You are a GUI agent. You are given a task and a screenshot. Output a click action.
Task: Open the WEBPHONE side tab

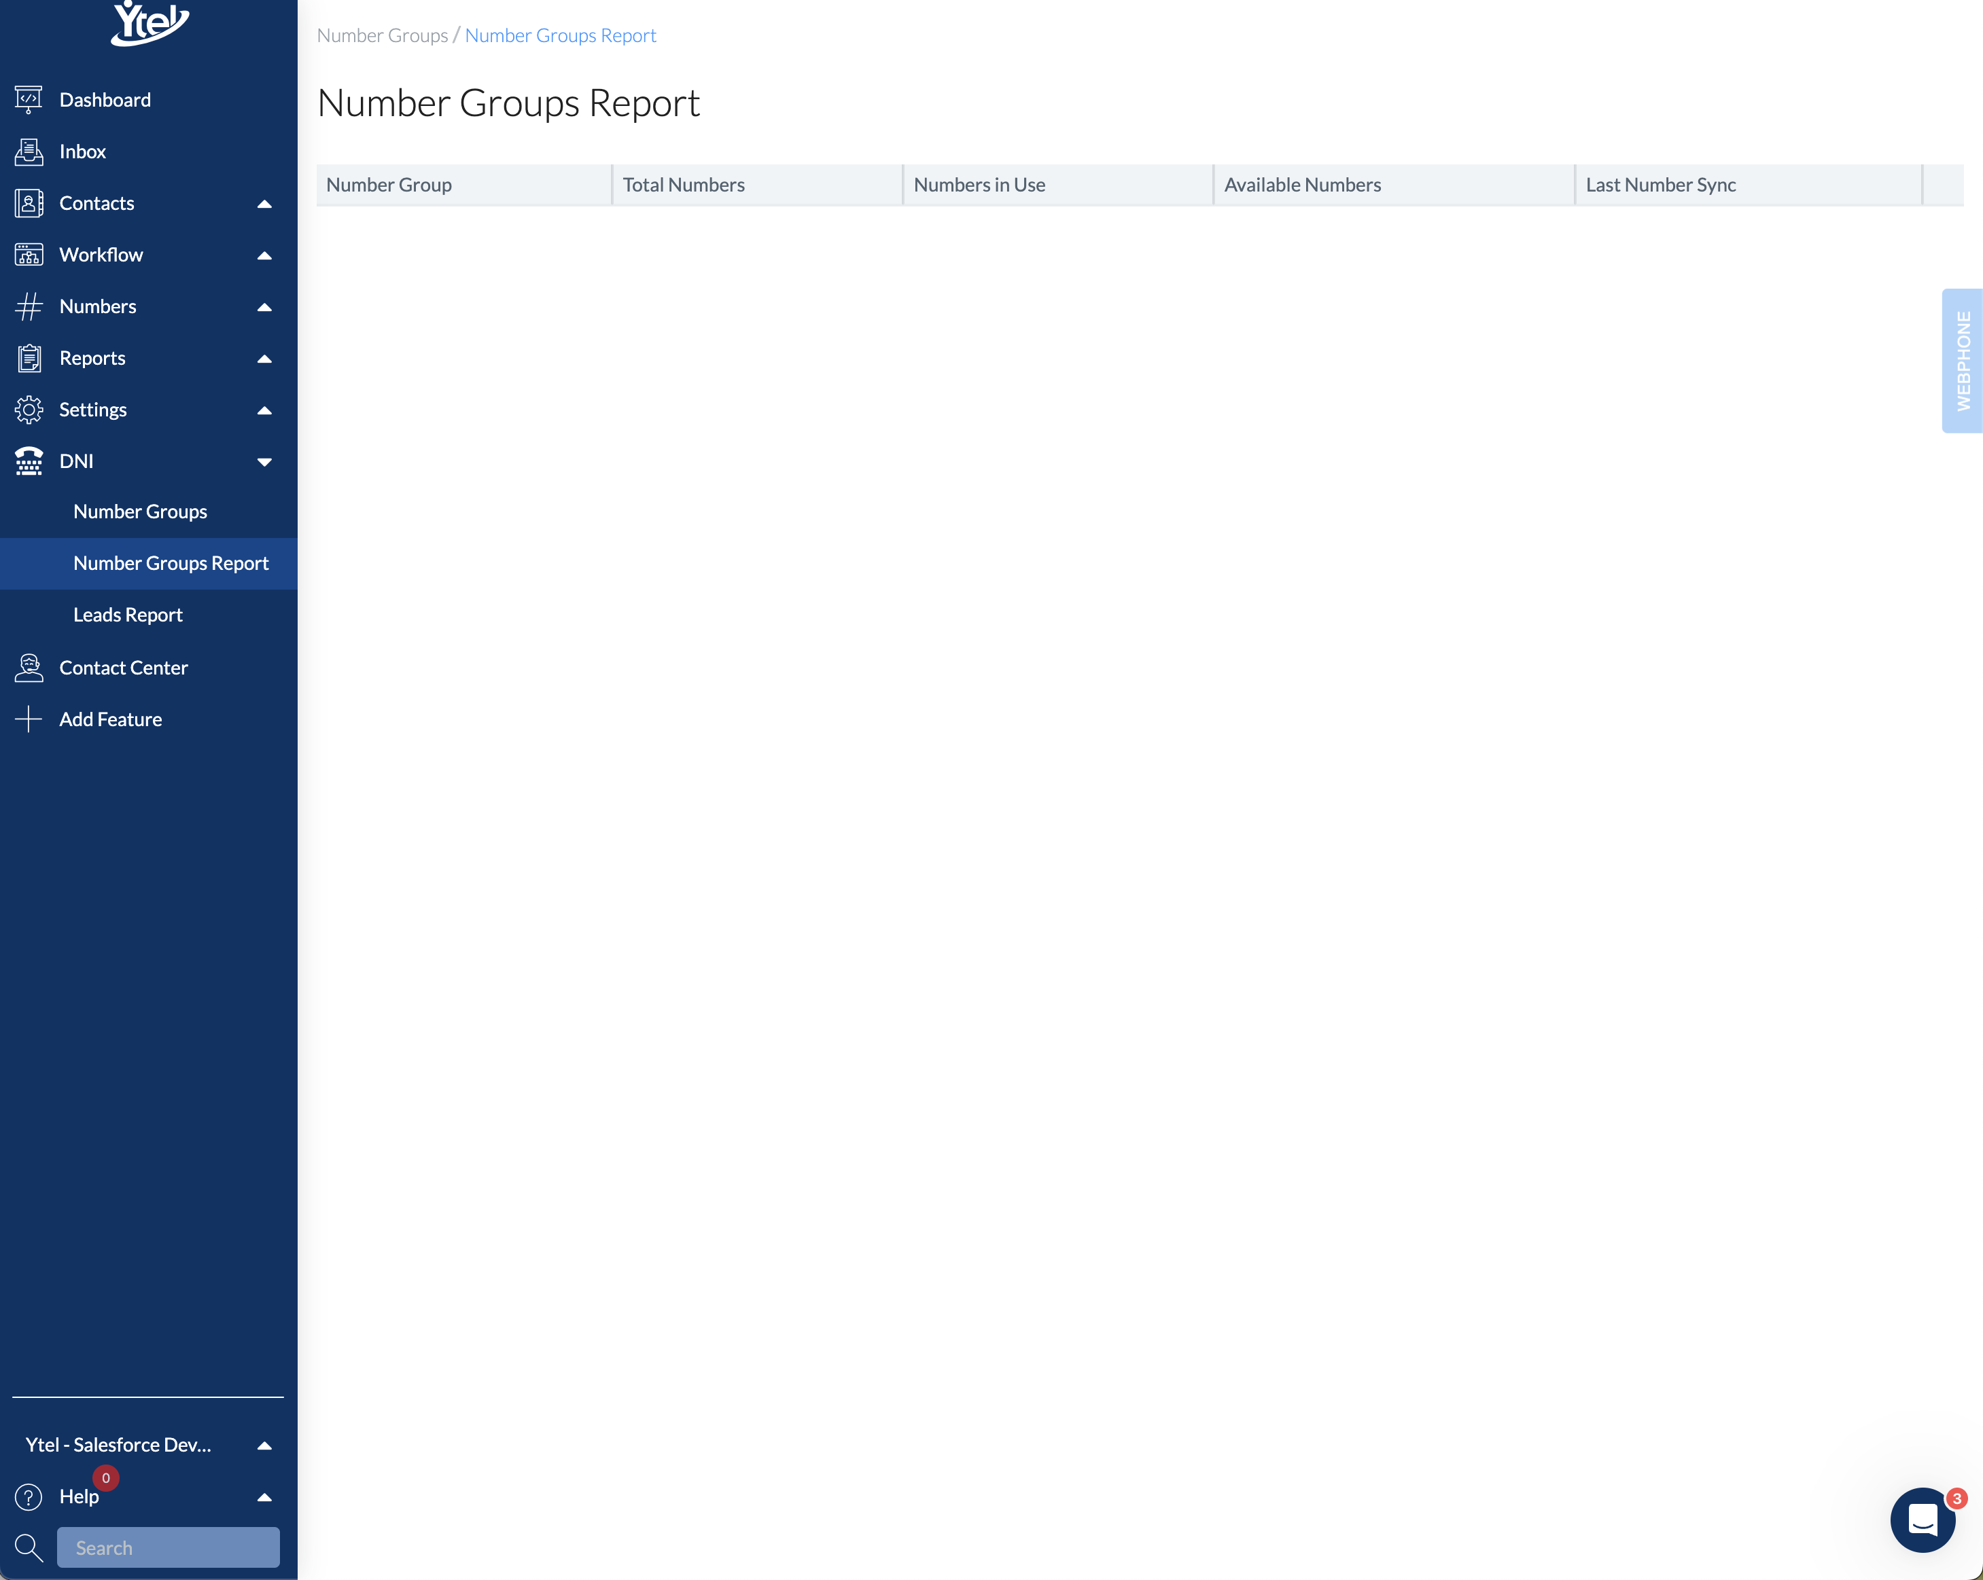coord(1962,360)
